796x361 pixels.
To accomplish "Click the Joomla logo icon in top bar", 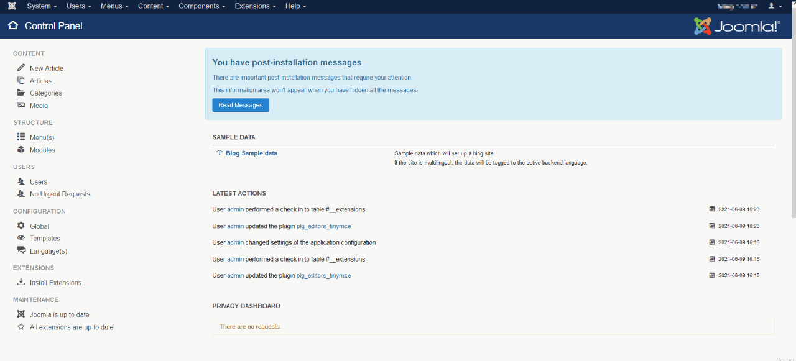I will pyautogui.click(x=12, y=6).
